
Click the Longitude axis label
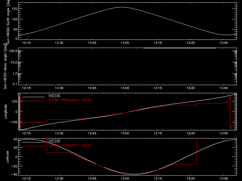tap(5, 112)
